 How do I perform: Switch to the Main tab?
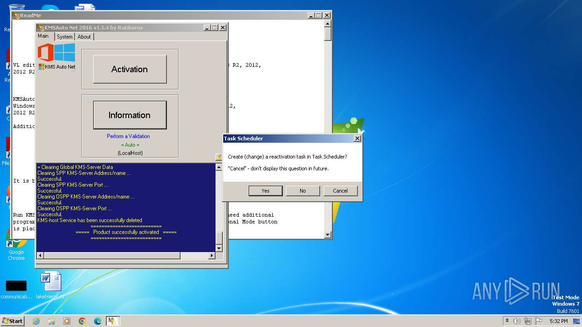coord(43,36)
